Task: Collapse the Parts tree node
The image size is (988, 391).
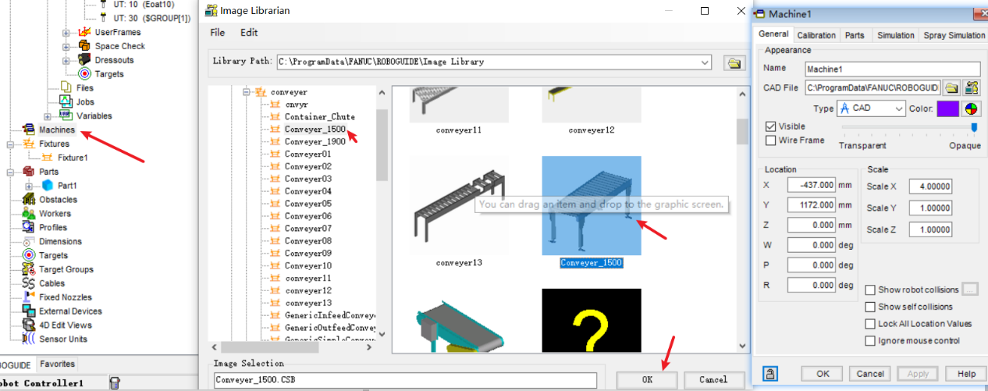Action: (11, 172)
